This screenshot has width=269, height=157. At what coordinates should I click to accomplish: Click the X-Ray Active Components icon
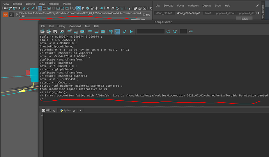(140, 8)
